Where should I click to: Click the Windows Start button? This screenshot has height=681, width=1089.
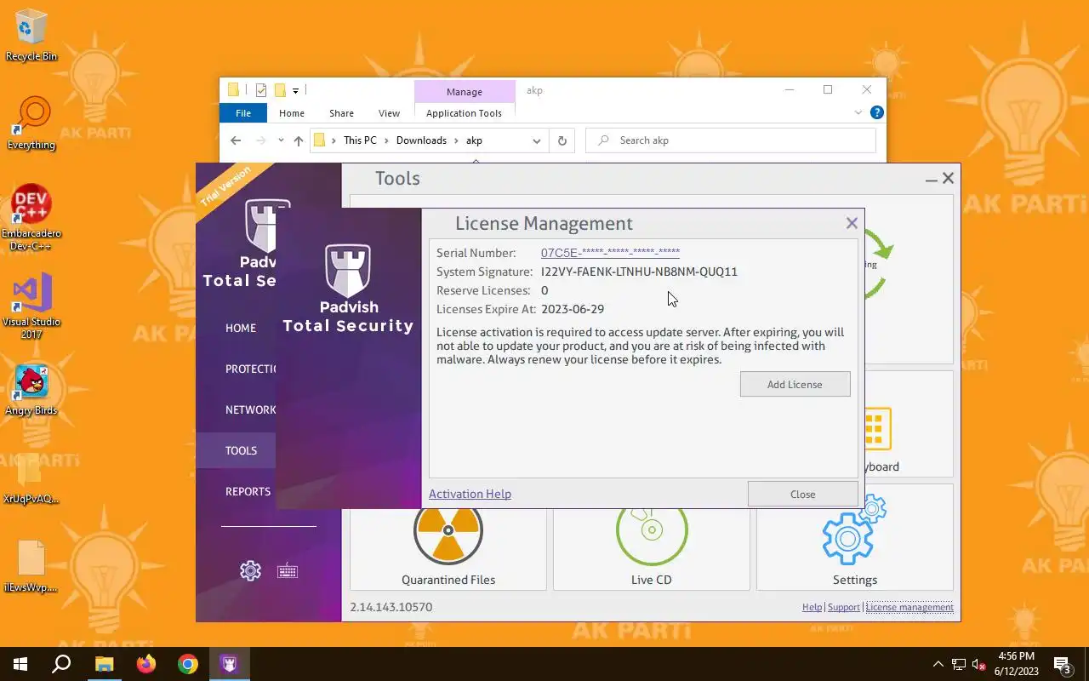[20, 664]
